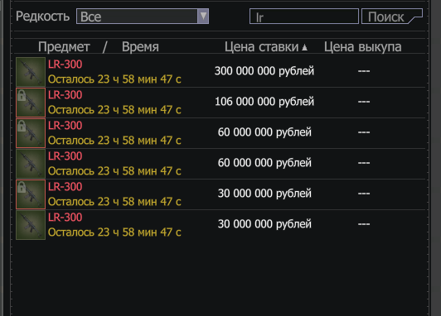
Task: Click the LR-300 icon priced 300 000 000 рублей
Action: click(x=31, y=72)
